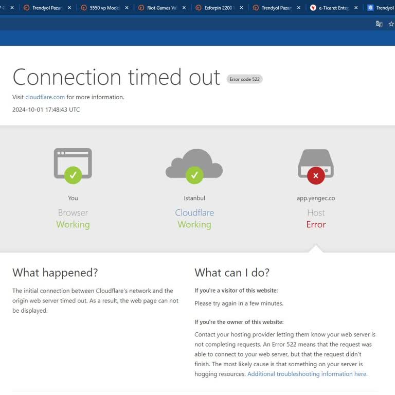Click the Riot Games tab favicon

pyautogui.click(x=141, y=8)
